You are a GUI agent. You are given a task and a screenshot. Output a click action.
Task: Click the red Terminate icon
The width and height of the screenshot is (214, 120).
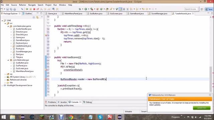click(x=34, y=9)
